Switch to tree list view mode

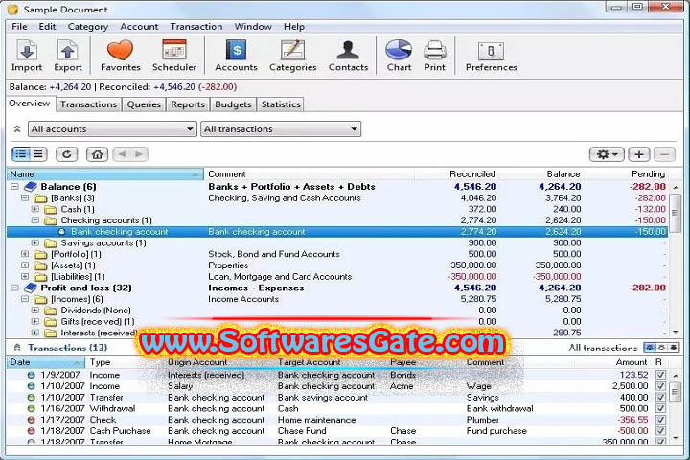click(x=21, y=154)
